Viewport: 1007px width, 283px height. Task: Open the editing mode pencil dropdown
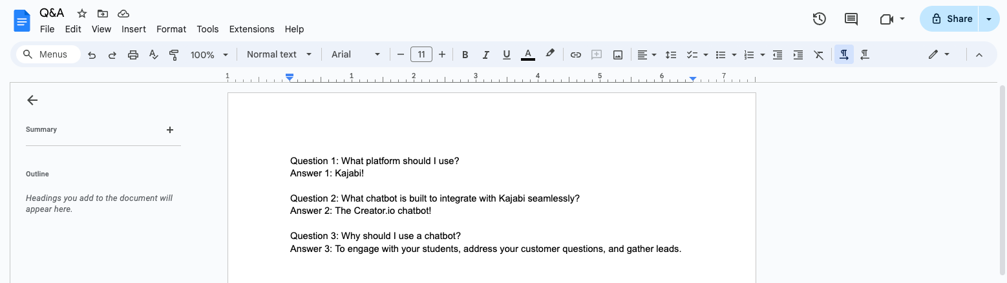pos(939,55)
